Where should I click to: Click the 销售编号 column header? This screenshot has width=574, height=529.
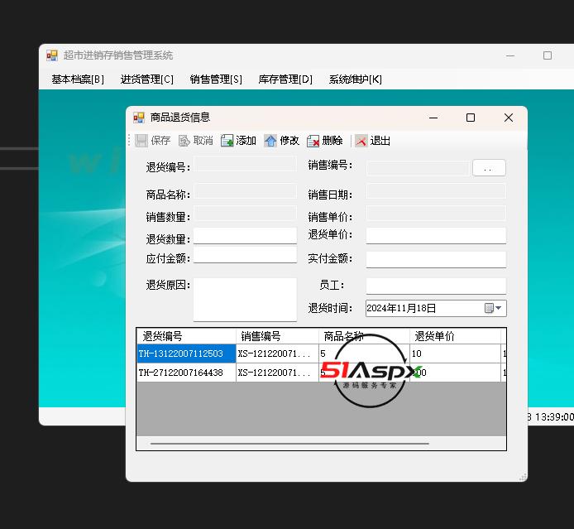(x=277, y=336)
